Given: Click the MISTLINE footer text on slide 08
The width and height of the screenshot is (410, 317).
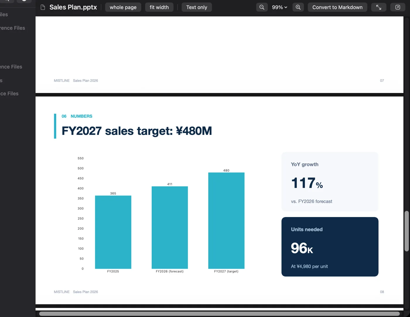Looking at the screenshot, I should (61, 292).
